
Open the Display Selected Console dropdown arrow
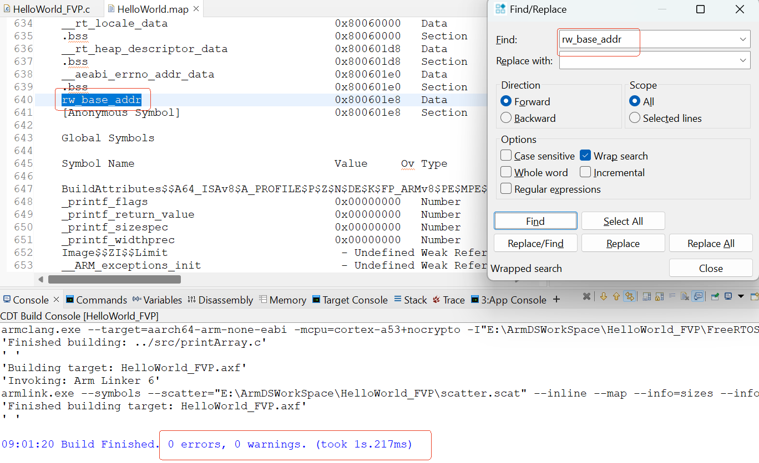click(741, 297)
